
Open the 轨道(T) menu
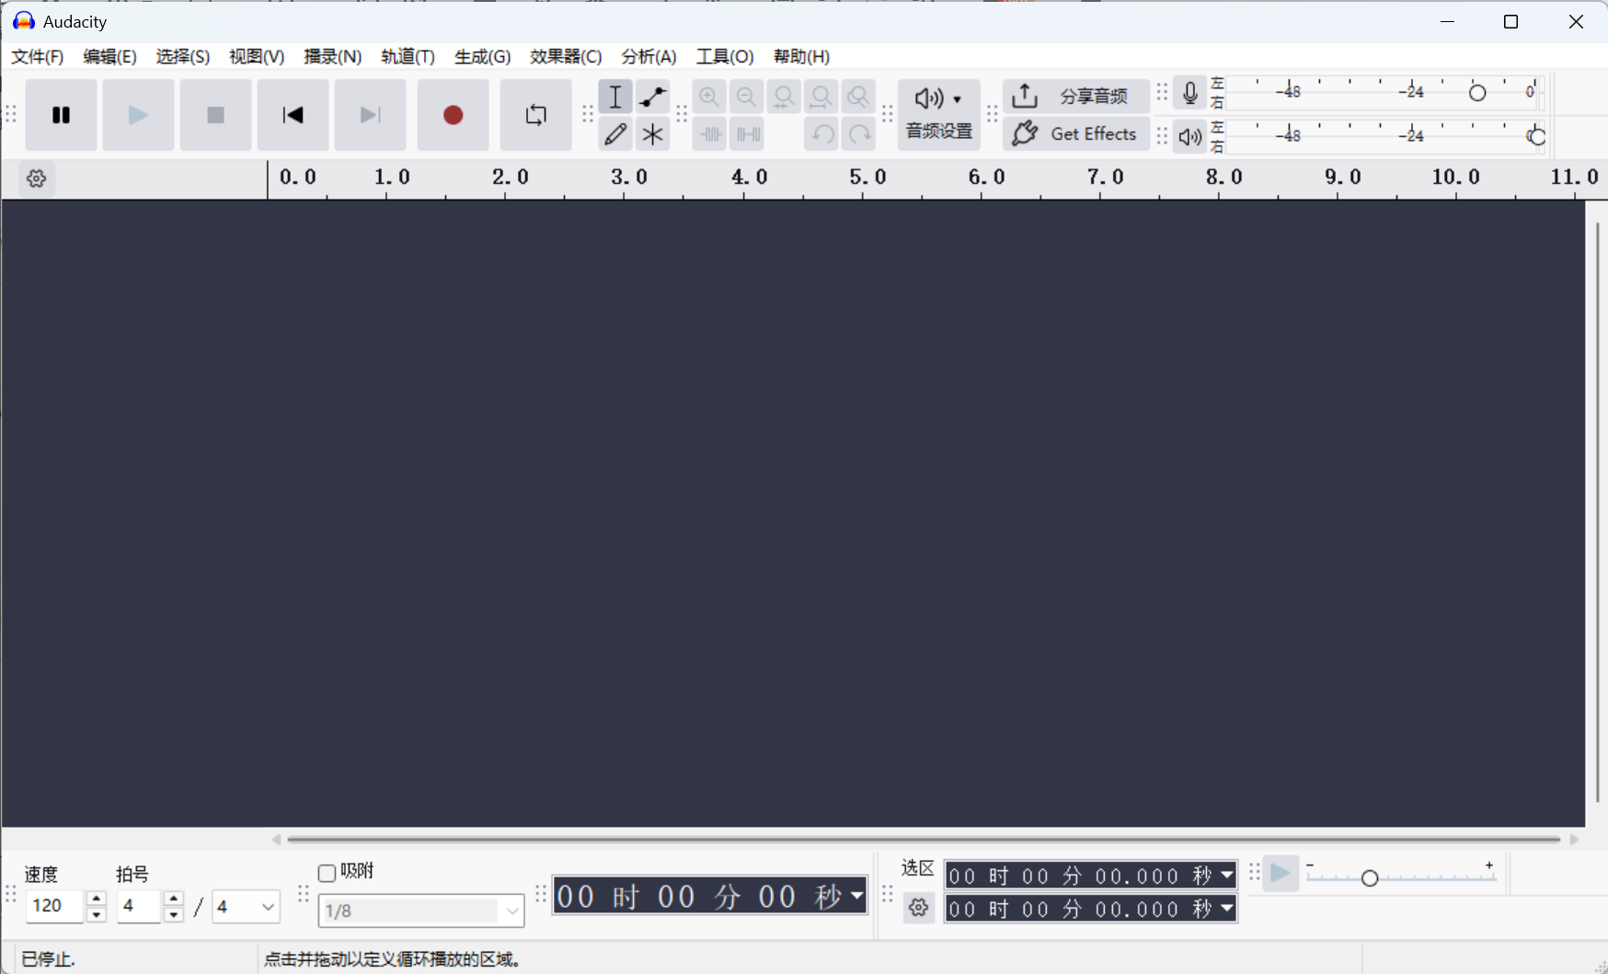point(408,57)
